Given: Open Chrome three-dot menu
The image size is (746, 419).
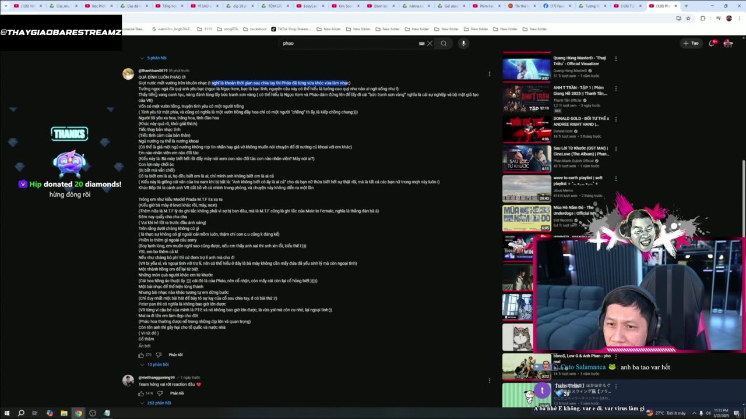Looking at the screenshot, I should tap(738, 18).
